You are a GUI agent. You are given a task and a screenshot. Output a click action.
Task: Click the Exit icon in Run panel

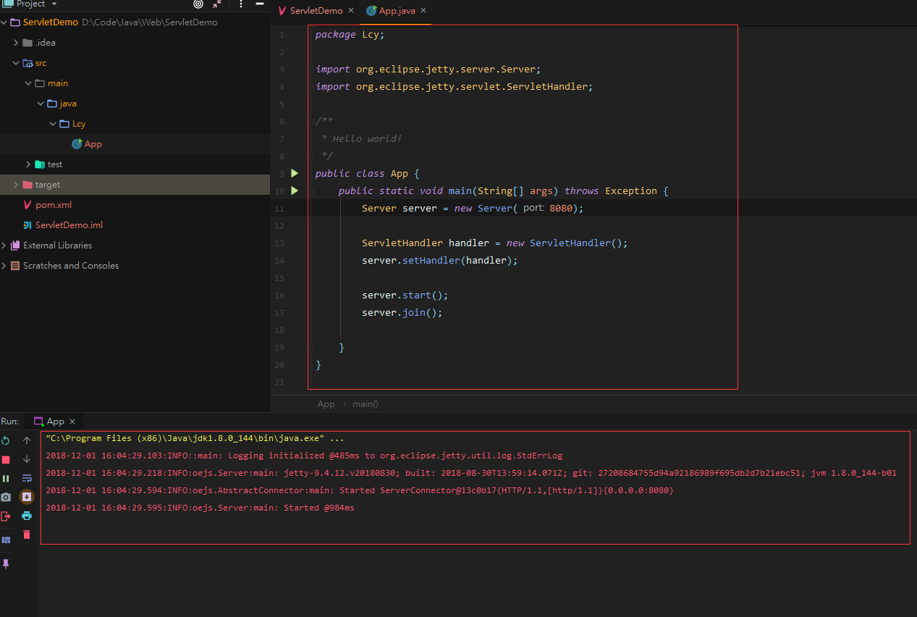click(x=6, y=516)
